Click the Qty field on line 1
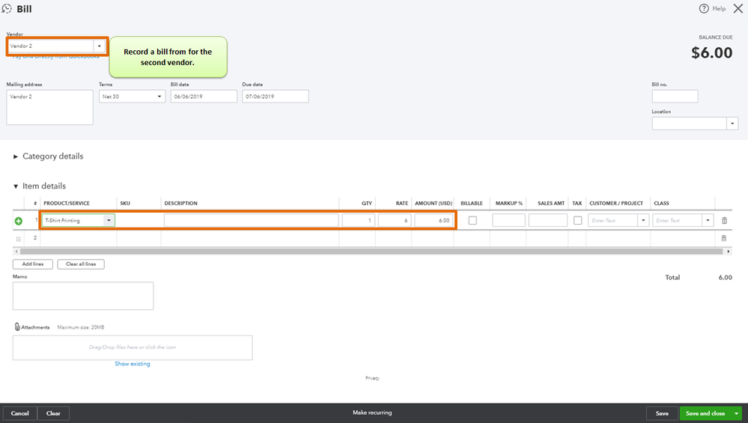The width and height of the screenshot is (748, 423). (358, 220)
